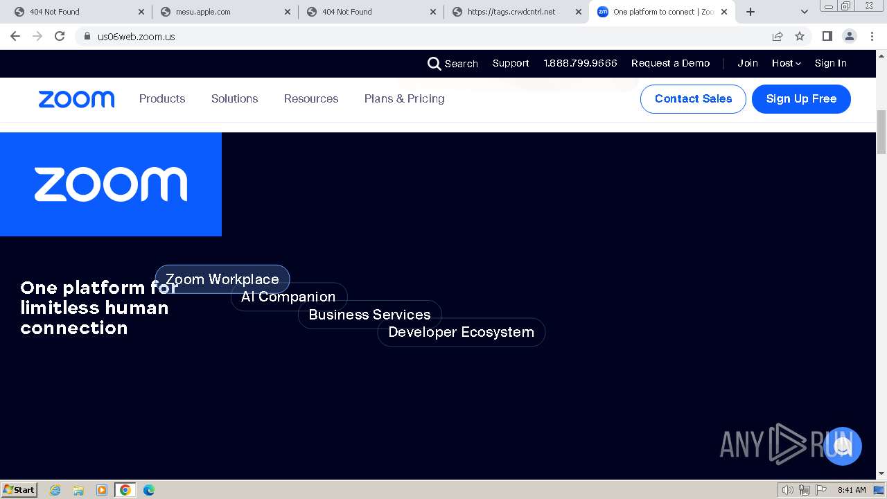
Task: Go back with browser back arrow
Action: 15,36
